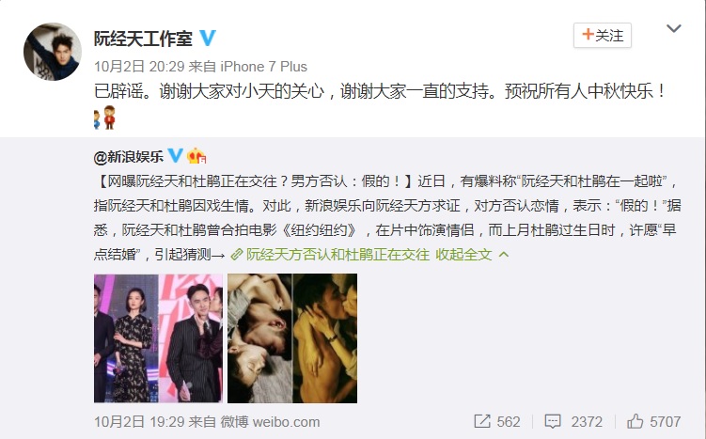
Task: Open the second movie still thumbnail
Action: [292, 338]
